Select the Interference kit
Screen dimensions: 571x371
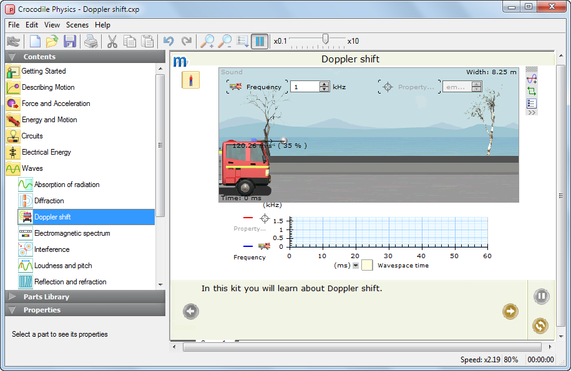click(x=52, y=249)
